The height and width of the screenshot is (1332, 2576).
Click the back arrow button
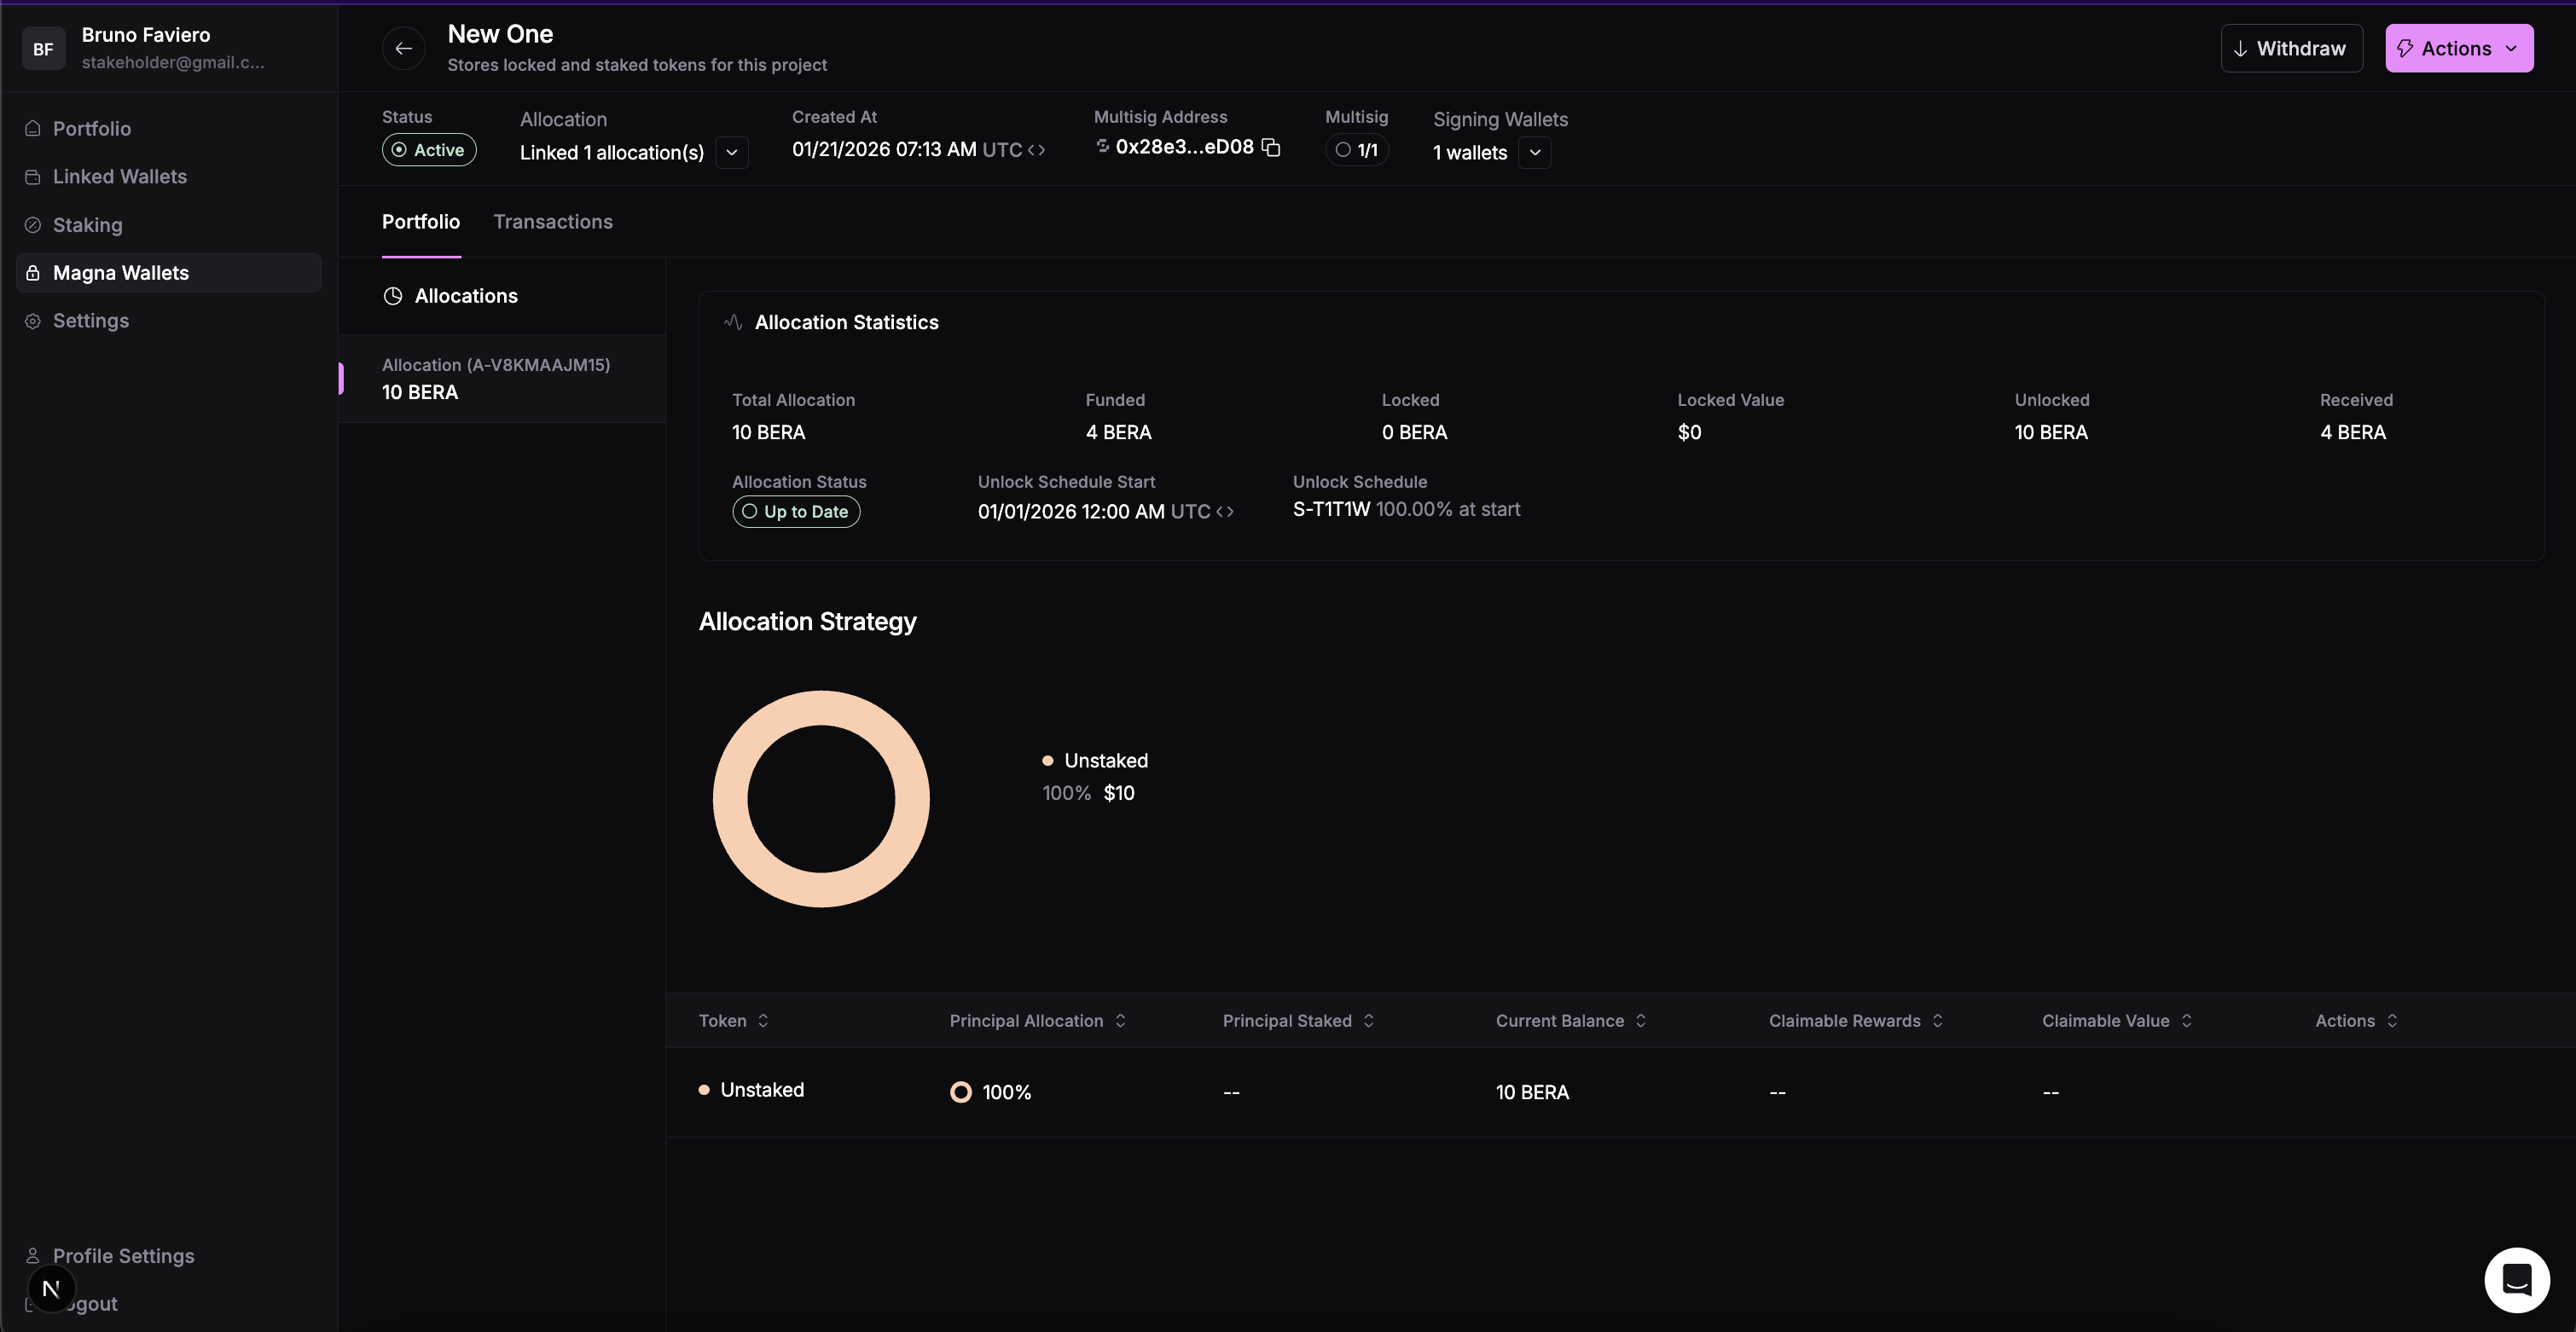pyautogui.click(x=403, y=48)
